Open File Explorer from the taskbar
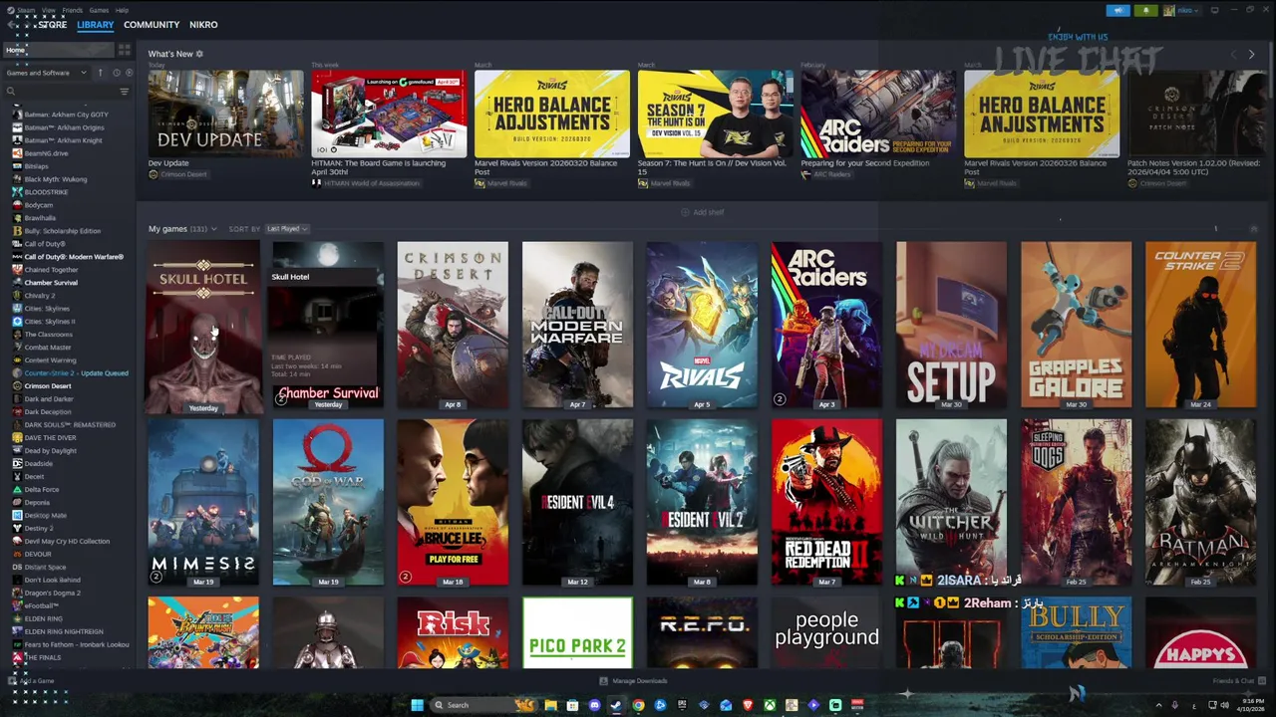 551,705
